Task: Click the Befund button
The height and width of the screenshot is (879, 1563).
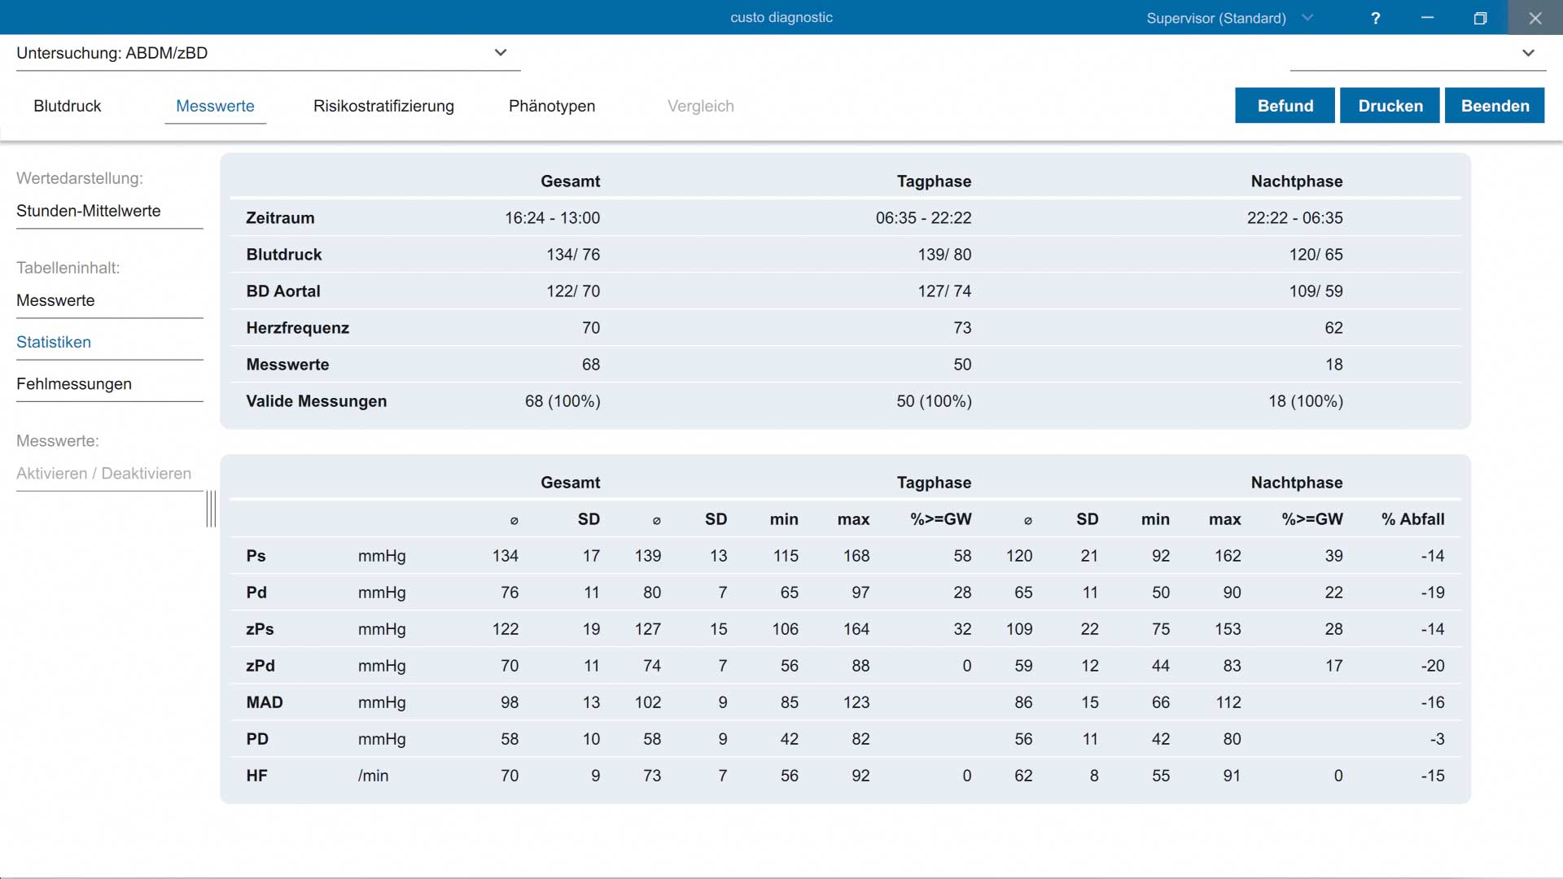Action: tap(1285, 106)
